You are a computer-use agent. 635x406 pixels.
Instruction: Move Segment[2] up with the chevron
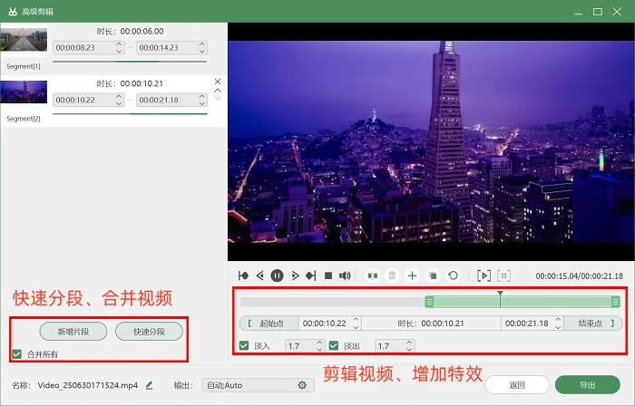tap(218, 91)
